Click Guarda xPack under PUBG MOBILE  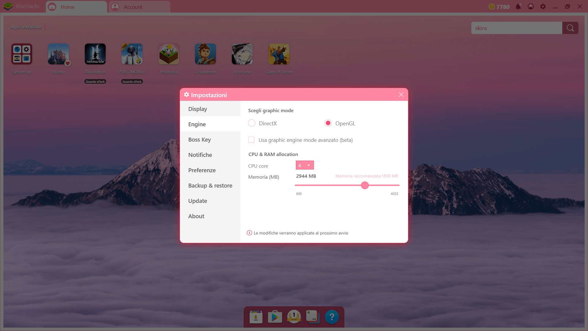[132, 82]
